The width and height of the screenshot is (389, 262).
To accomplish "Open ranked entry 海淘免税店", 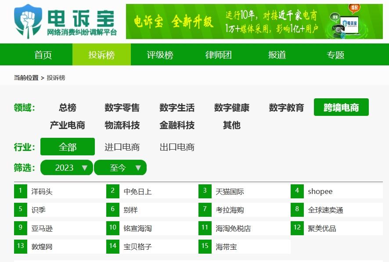I will point(233,228).
